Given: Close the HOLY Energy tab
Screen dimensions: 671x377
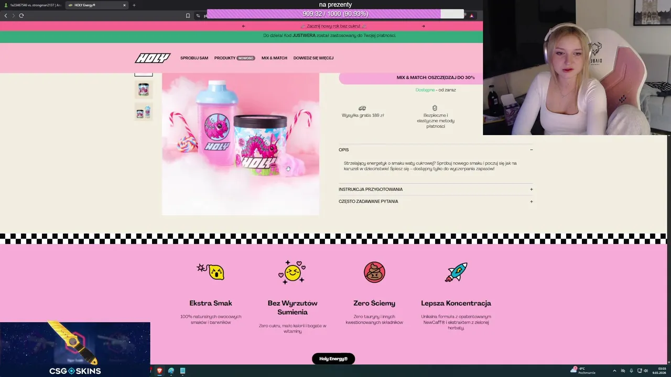Looking at the screenshot, I should [x=124, y=5].
